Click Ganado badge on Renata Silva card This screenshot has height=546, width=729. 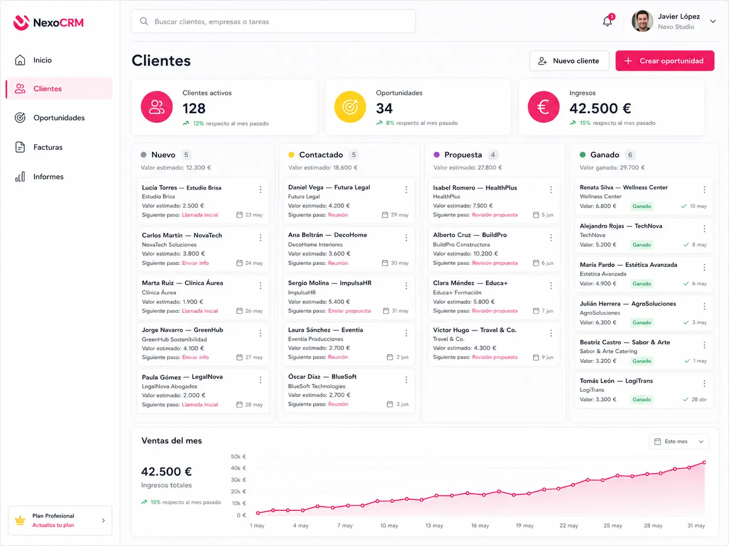tap(641, 206)
